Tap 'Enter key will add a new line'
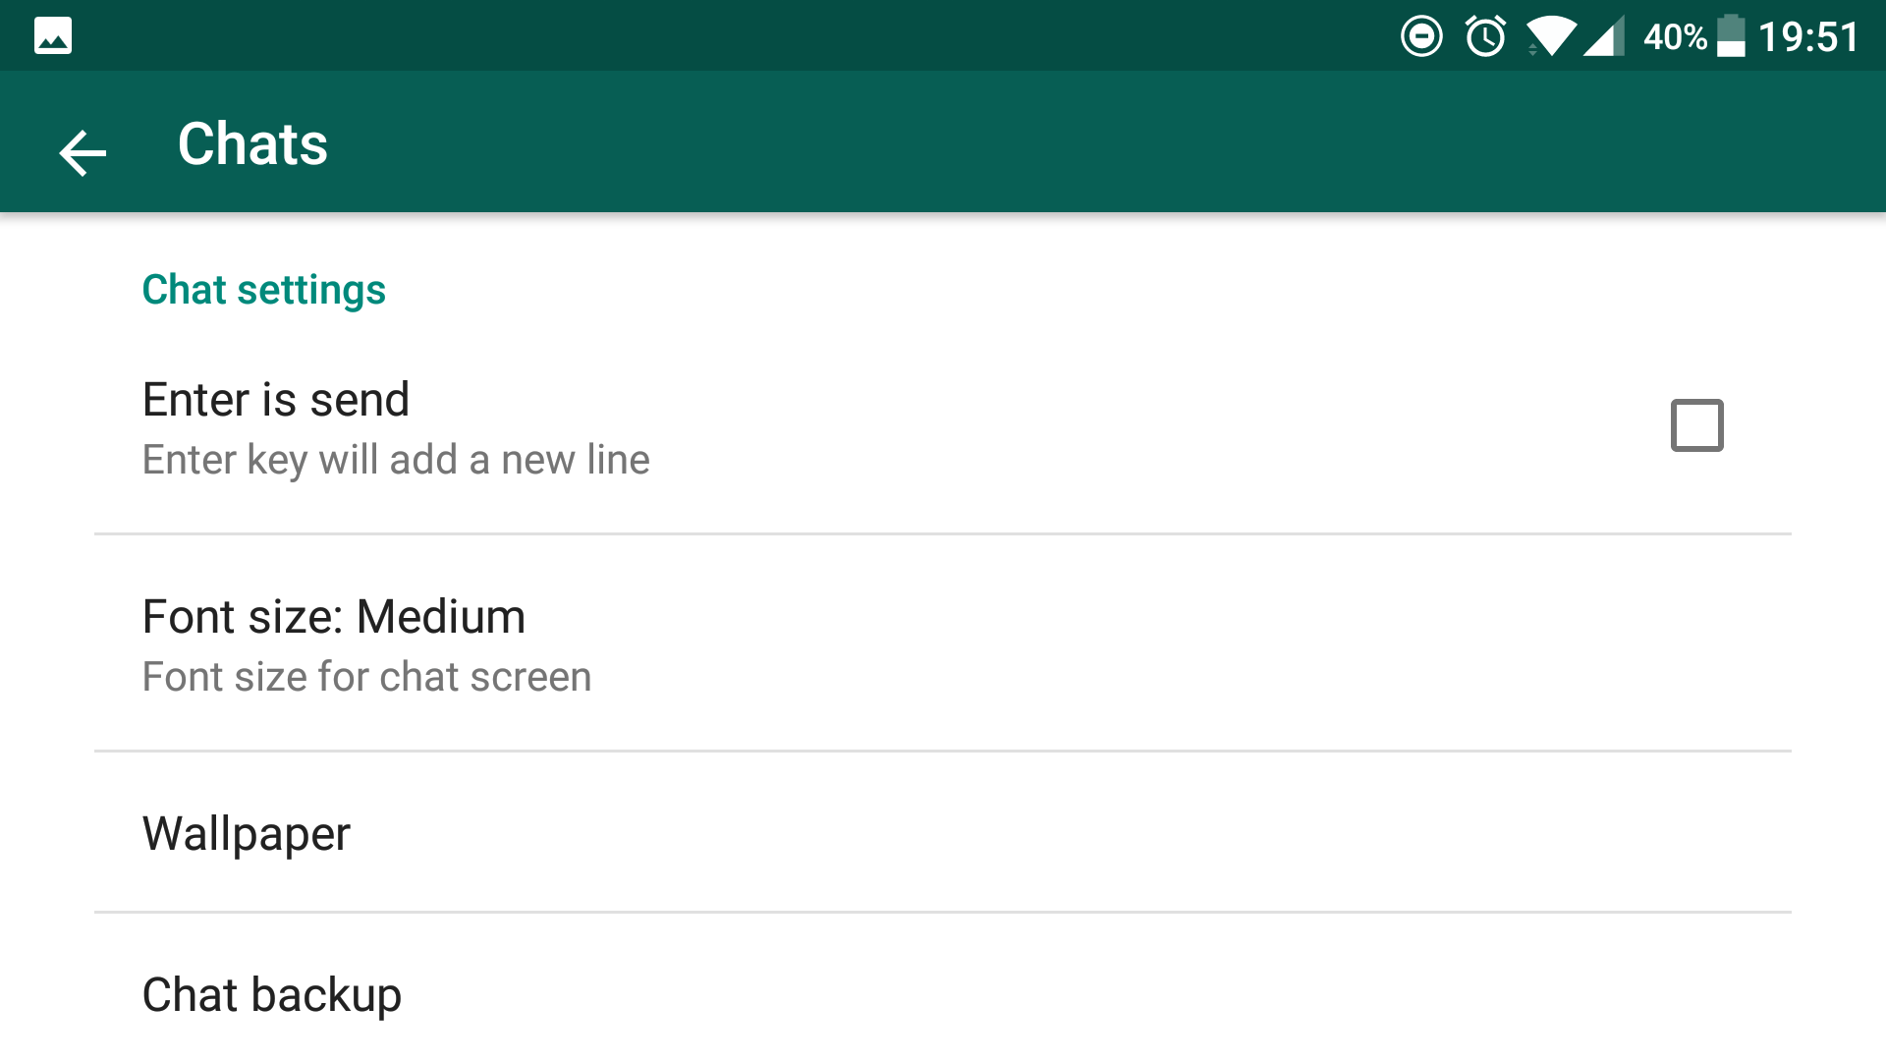 [x=396, y=460]
